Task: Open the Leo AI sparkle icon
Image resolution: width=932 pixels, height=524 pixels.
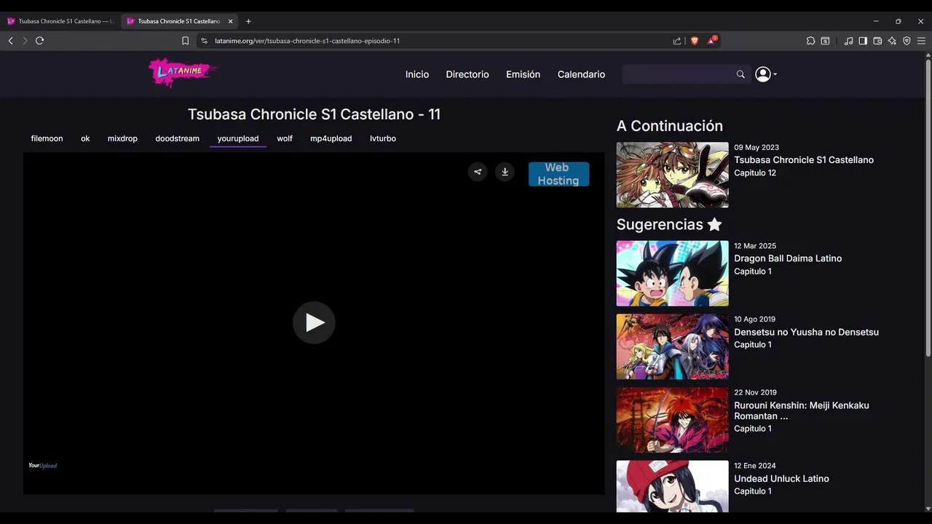Action: coord(892,41)
